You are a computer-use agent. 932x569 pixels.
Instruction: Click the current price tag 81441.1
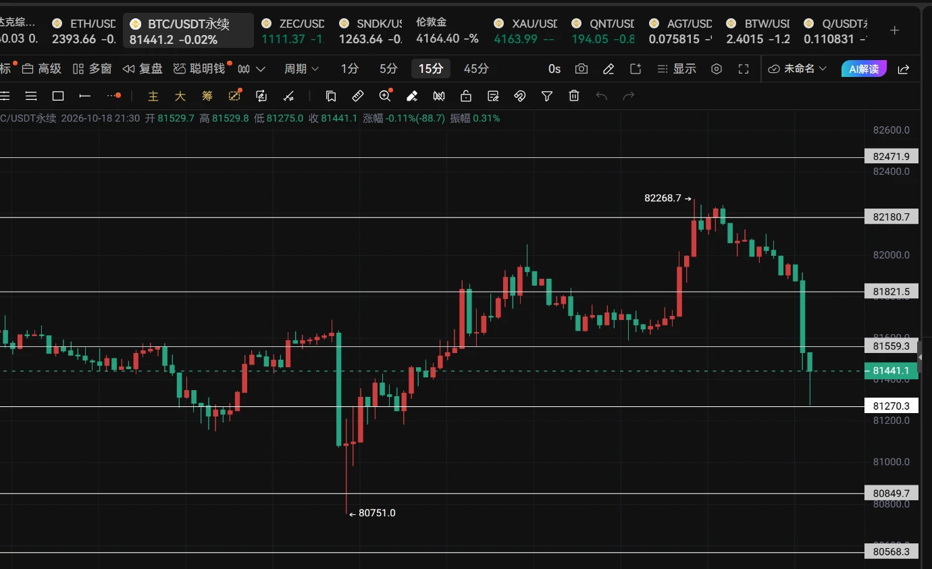[x=891, y=371]
